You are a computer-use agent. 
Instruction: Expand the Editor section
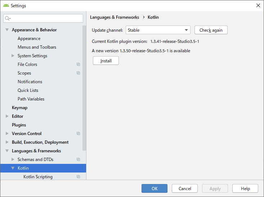click(7, 116)
